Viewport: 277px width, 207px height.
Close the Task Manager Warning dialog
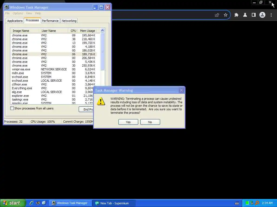click(181, 90)
